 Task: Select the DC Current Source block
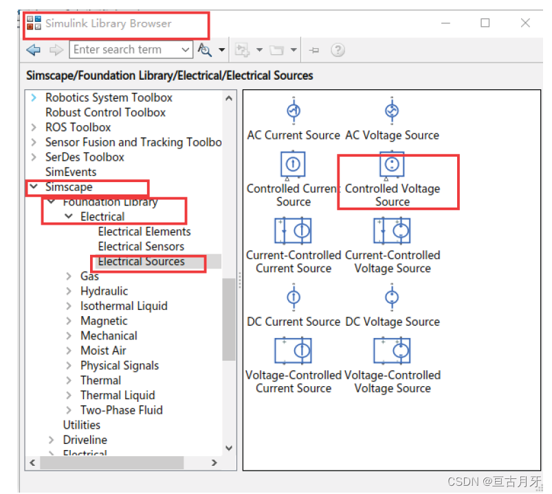pos(294,306)
